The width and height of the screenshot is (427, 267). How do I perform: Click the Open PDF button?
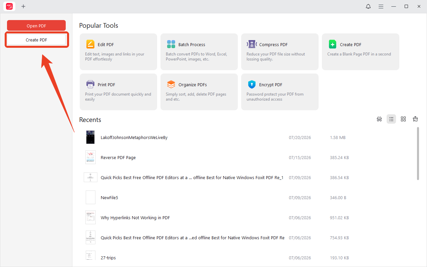(x=36, y=26)
